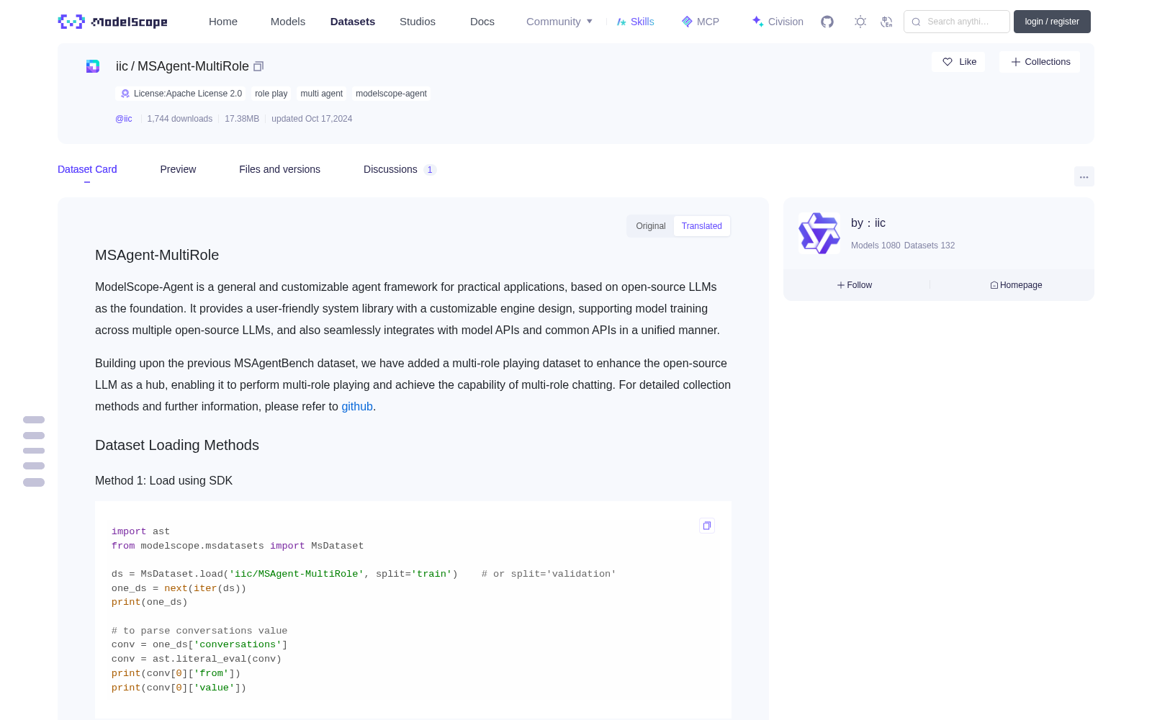
Task: Switch to the Preview tab
Action: coord(178,169)
